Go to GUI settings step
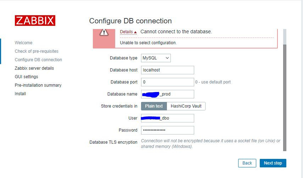Viewport: 303px width, 178px height. pyautogui.click(x=26, y=77)
